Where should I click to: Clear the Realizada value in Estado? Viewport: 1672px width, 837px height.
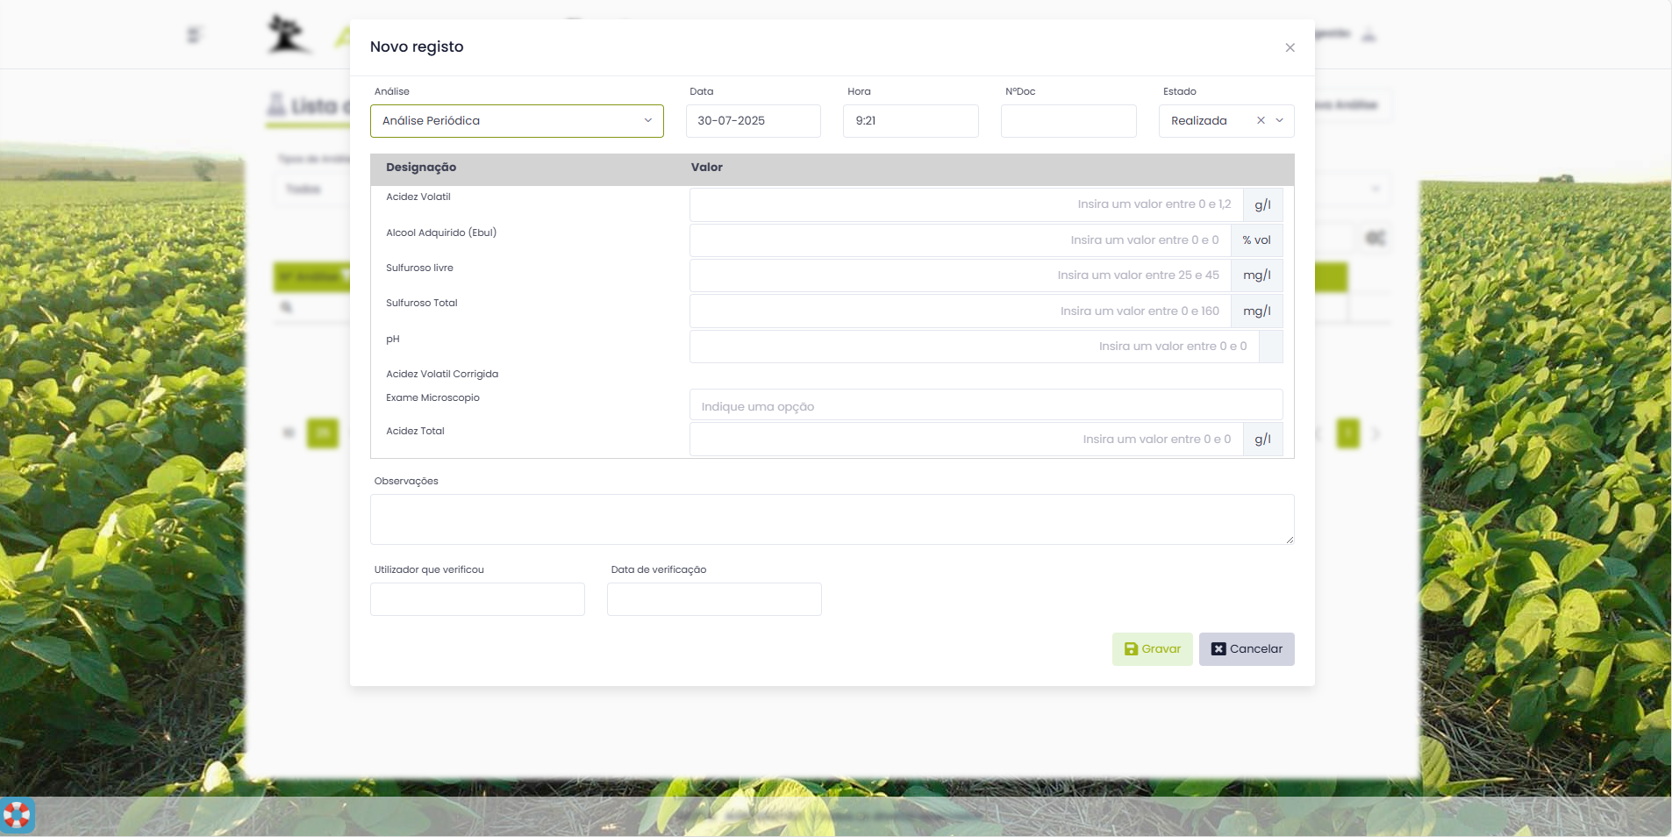click(x=1261, y=120)
